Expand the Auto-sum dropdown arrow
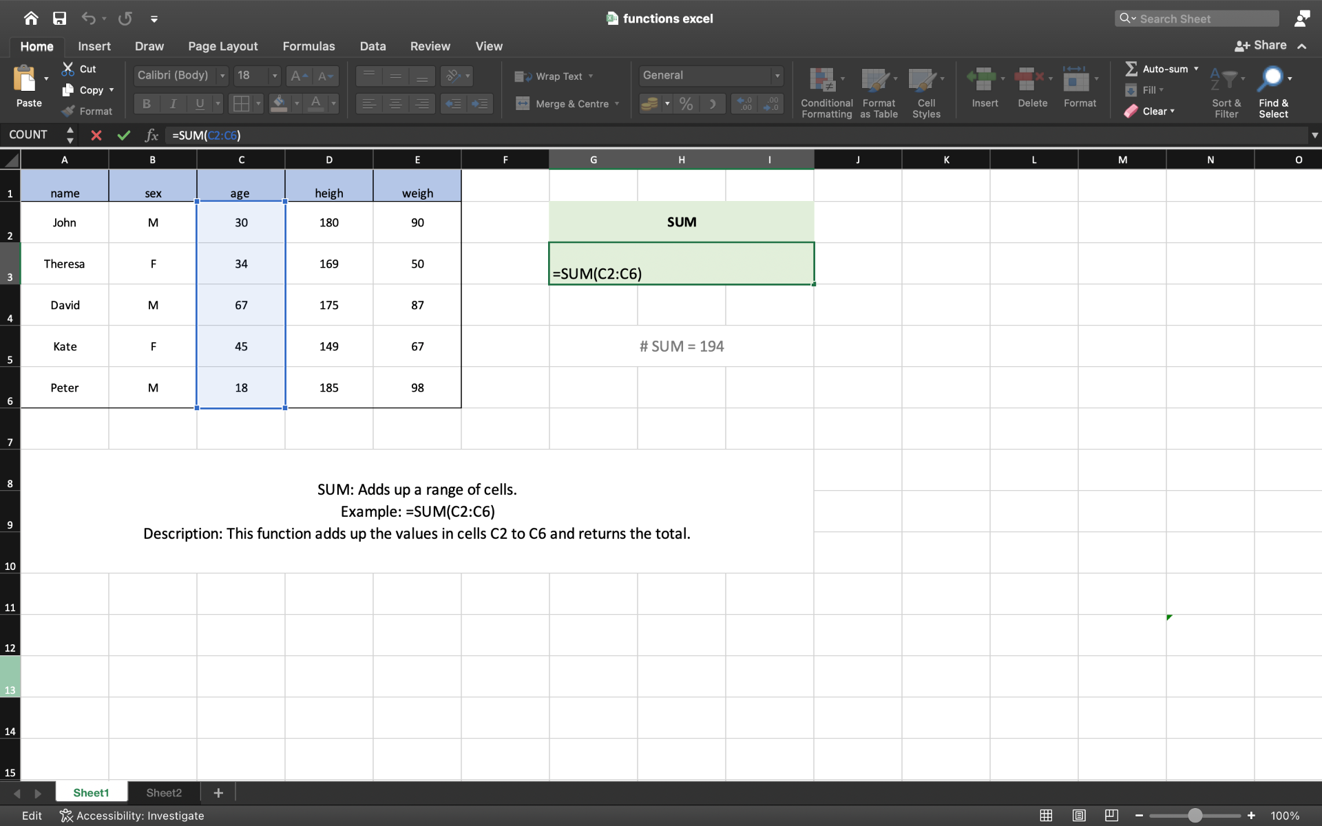The width and height of the screenshot is (1322, 826). coord(1196,69)
